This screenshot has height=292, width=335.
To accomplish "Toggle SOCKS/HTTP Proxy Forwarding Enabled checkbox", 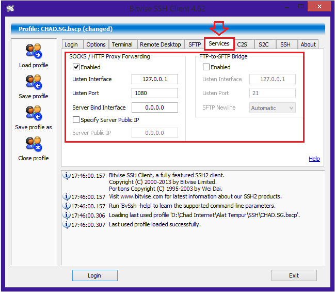I will [76, 67].
